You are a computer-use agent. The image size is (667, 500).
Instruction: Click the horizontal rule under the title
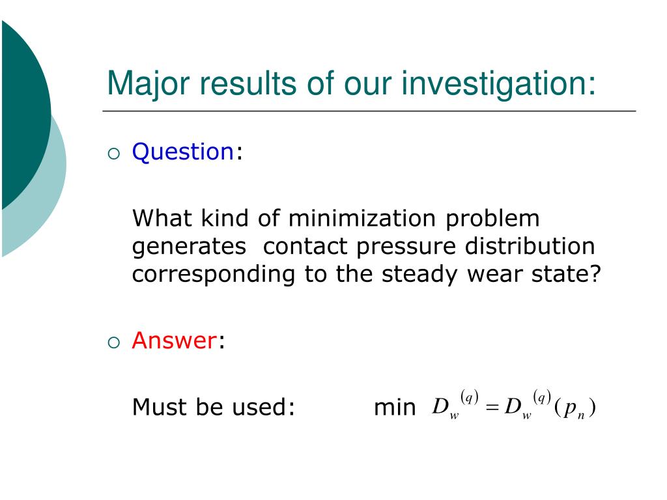click(x=369, y=111)
